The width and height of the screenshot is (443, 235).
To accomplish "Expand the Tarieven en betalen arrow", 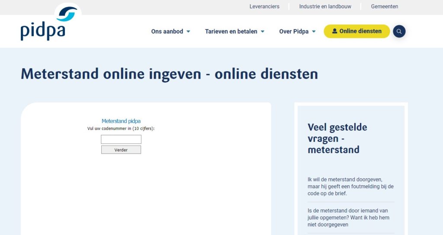I will pos(263,32).
